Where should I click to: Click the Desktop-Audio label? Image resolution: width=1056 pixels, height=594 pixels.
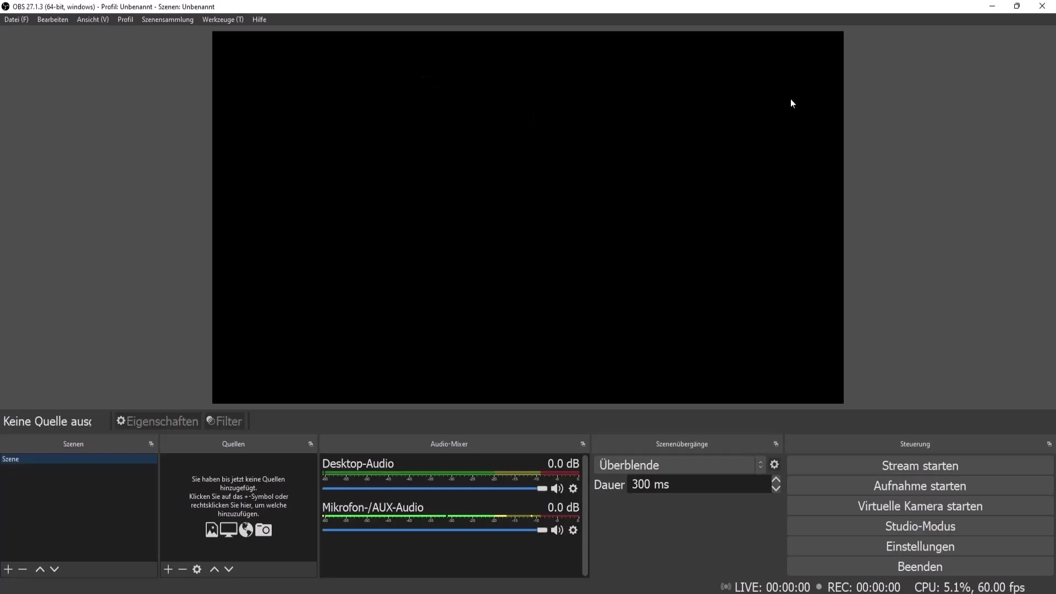(358, 464)
